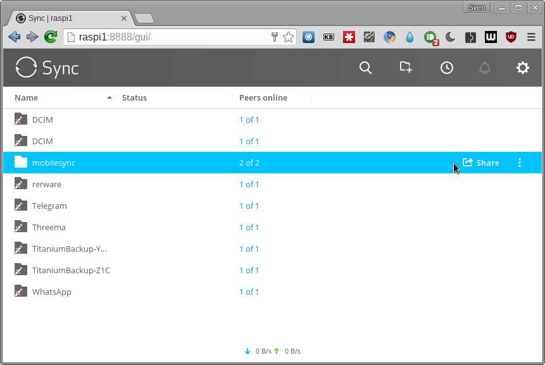545x365 pixels.
Task: Select the Status column header
Action: [x=134, y=97]
